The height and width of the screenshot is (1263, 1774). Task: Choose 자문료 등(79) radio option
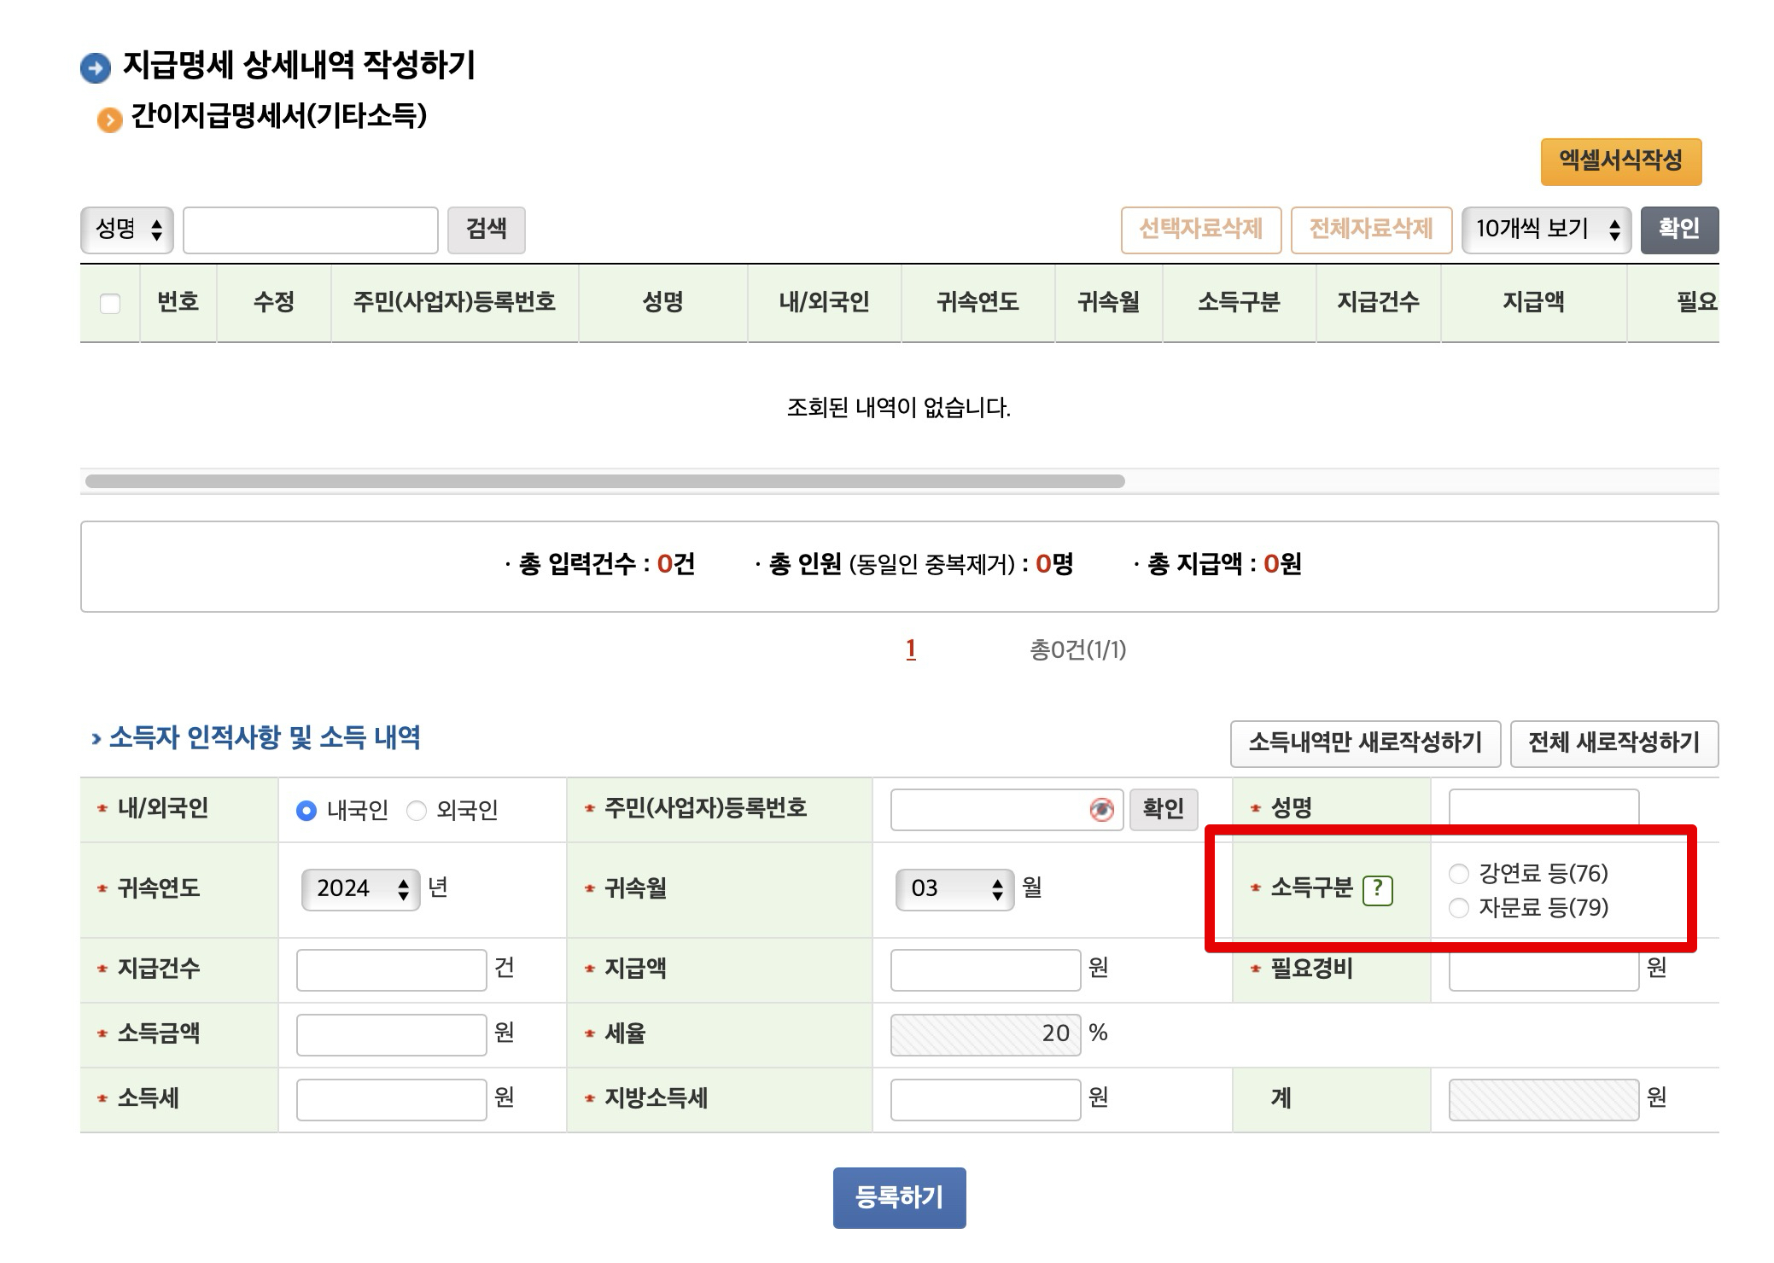pos(1459,908)
